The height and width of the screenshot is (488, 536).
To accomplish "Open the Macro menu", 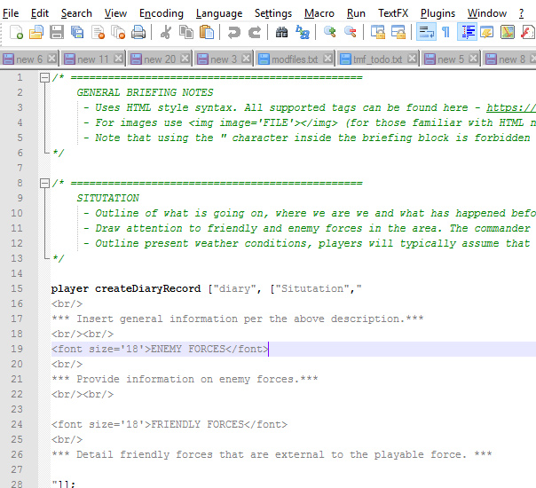I will pyautogui.click(x=319, y=13).
